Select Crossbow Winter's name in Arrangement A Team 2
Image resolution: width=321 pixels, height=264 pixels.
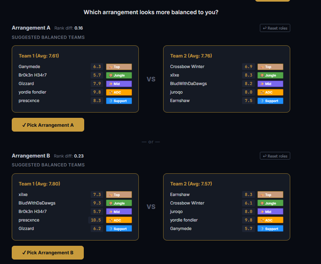click(x=187, y=66)
